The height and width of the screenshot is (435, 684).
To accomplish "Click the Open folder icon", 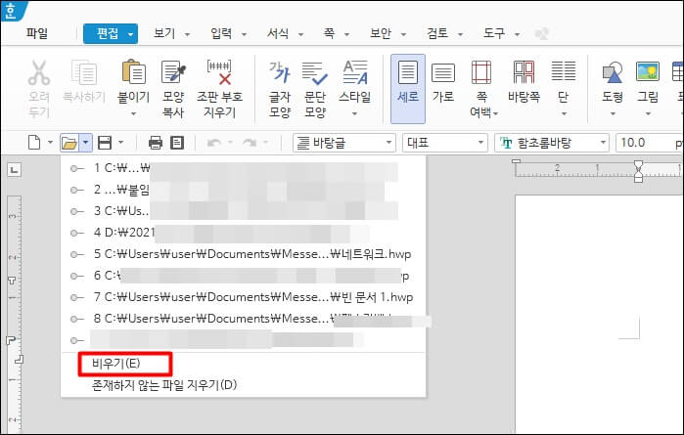I will coord(69,143).
